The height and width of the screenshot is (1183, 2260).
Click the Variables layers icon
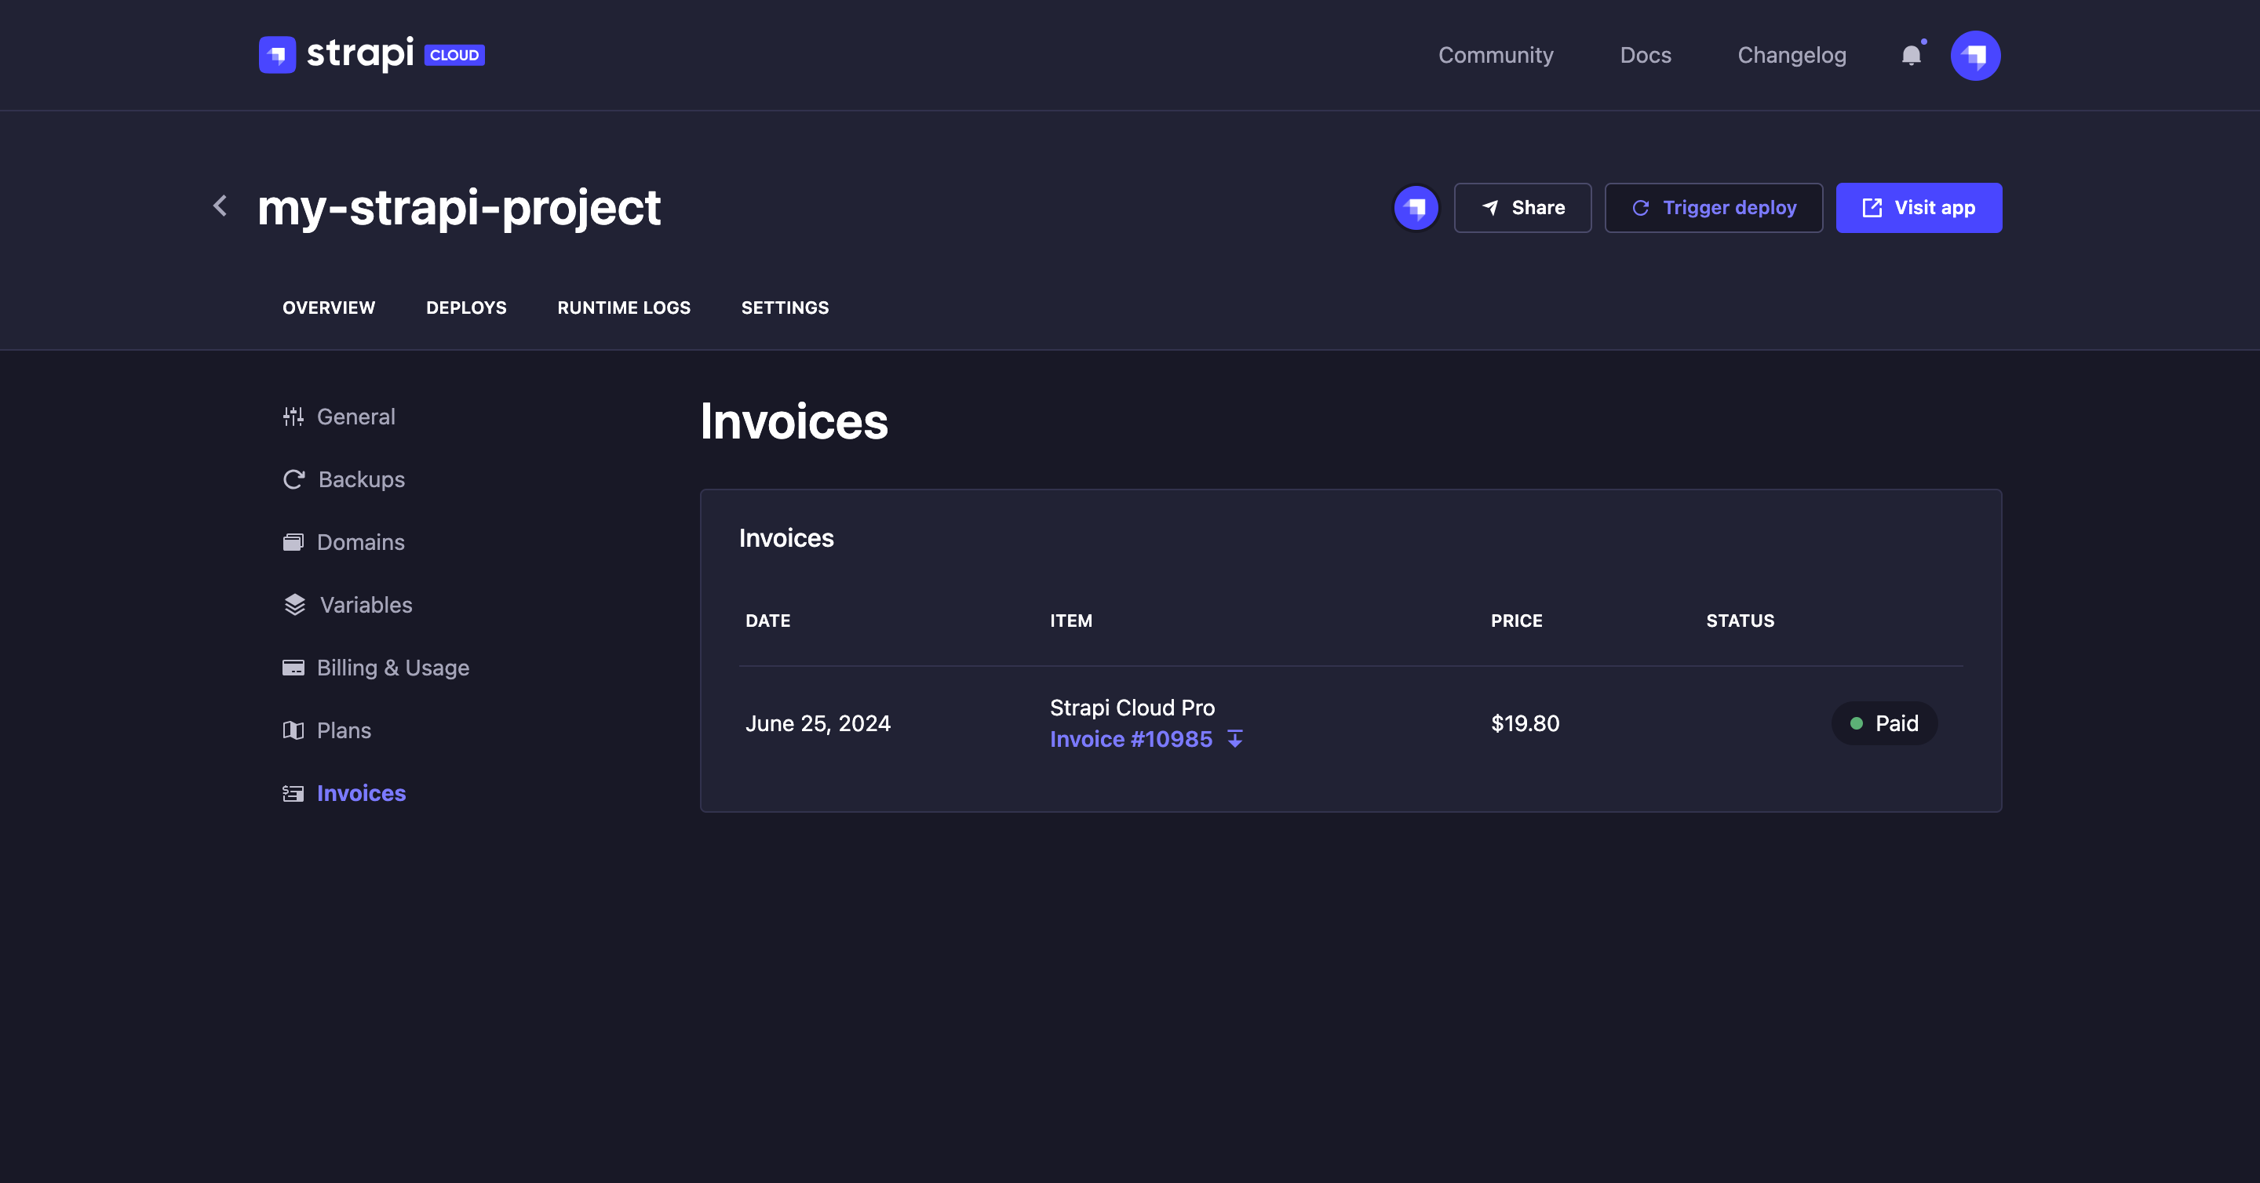[x=294, y=604]
